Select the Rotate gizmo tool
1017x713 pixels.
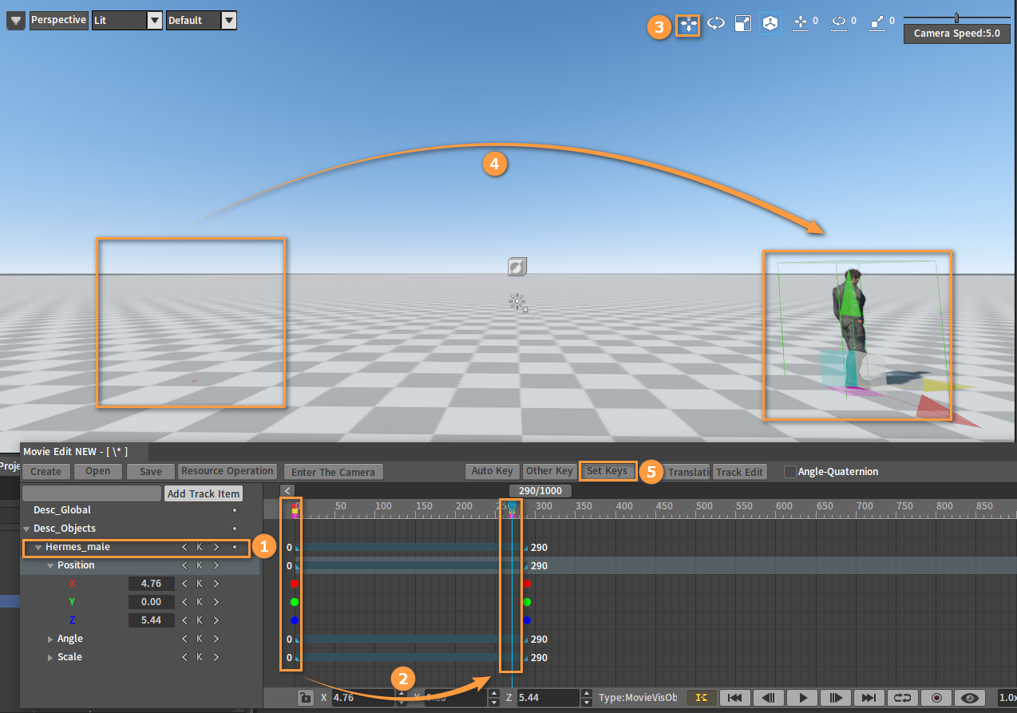716,24
